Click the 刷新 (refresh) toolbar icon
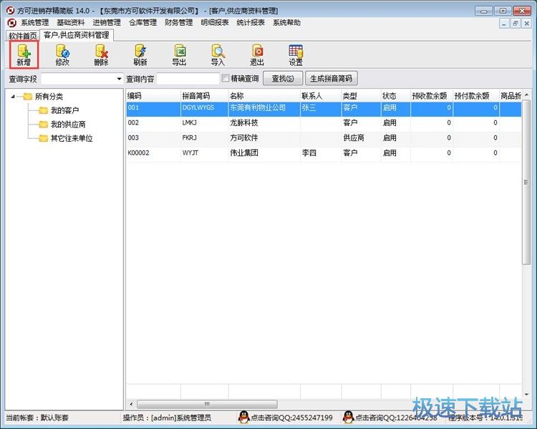 pyautogui.click(x=140, y=55)
